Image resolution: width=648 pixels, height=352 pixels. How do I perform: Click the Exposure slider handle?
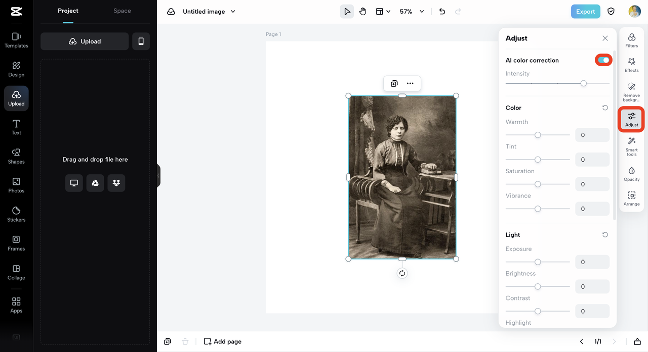point(538,262)
